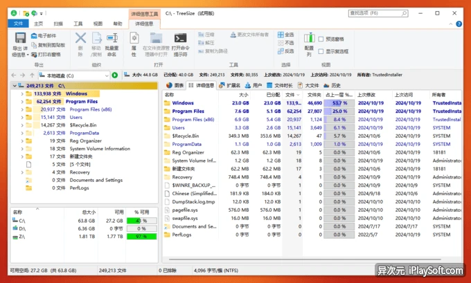Click 反选 invert selection icon

pyautogui.click(x=281, y=51)
